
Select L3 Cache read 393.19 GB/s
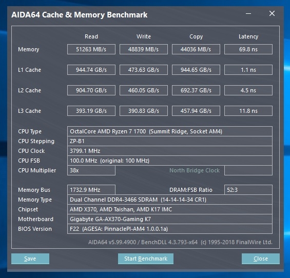point(91,111)
